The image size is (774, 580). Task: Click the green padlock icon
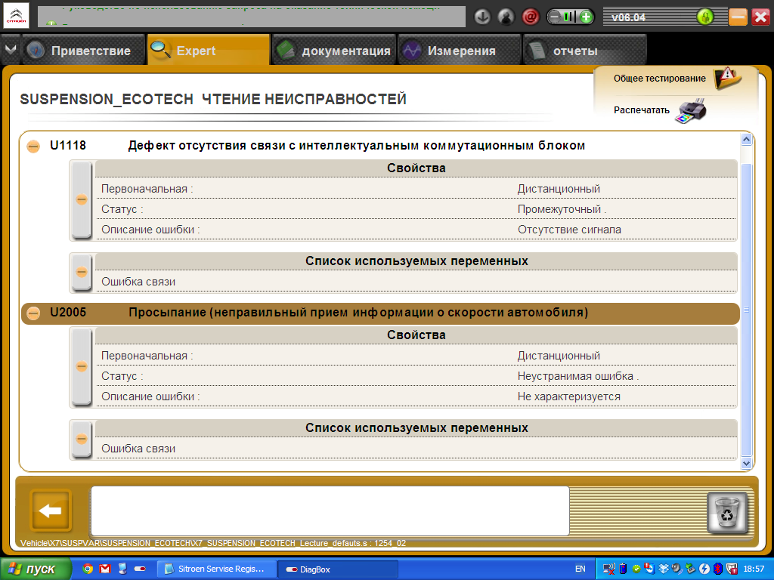704,17
